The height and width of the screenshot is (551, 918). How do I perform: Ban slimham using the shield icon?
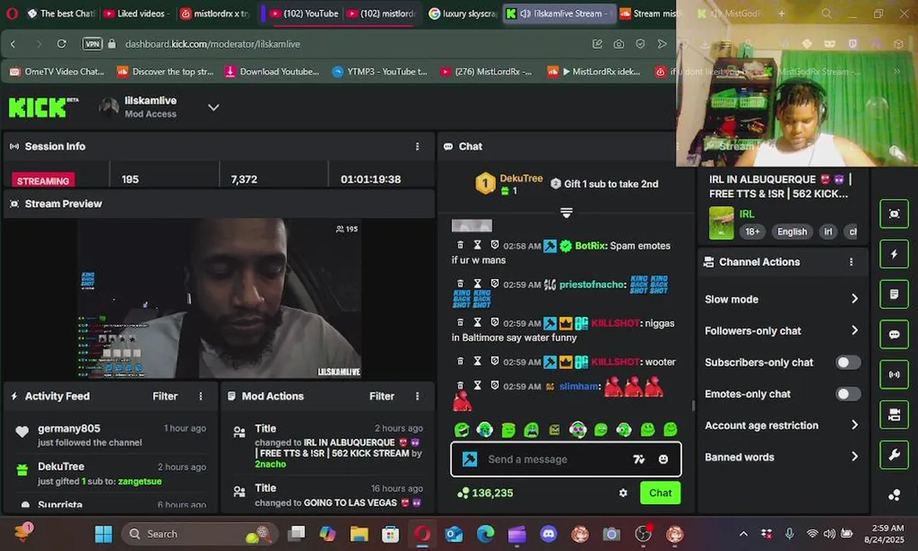(495, 386)
